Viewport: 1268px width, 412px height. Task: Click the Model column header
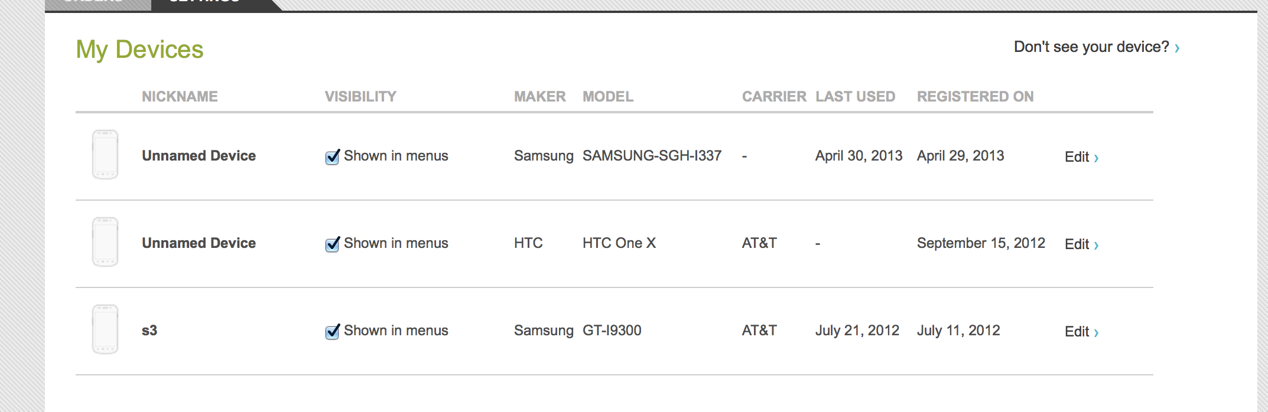coord(608,96)
